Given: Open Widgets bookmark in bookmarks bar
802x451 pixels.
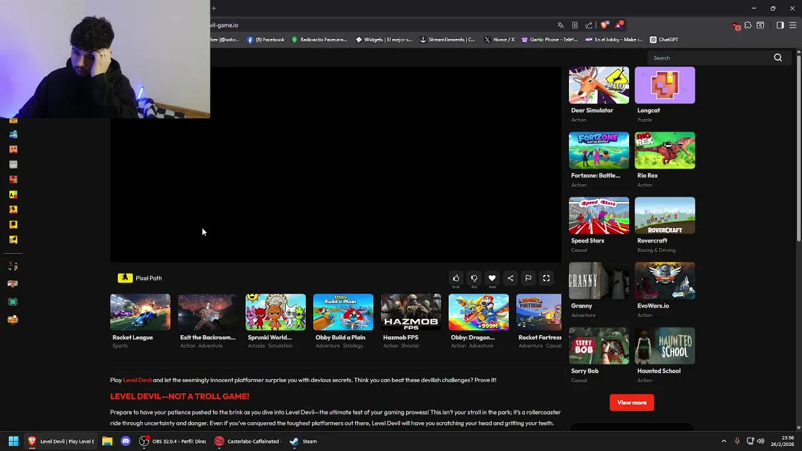Looking at the screenshot, I should [x=383, y=39].
